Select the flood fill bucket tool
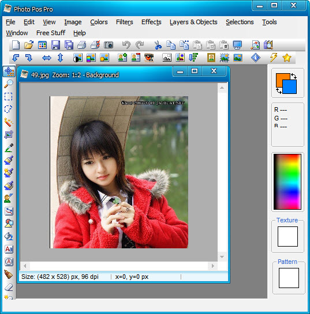 pos(9,236)
